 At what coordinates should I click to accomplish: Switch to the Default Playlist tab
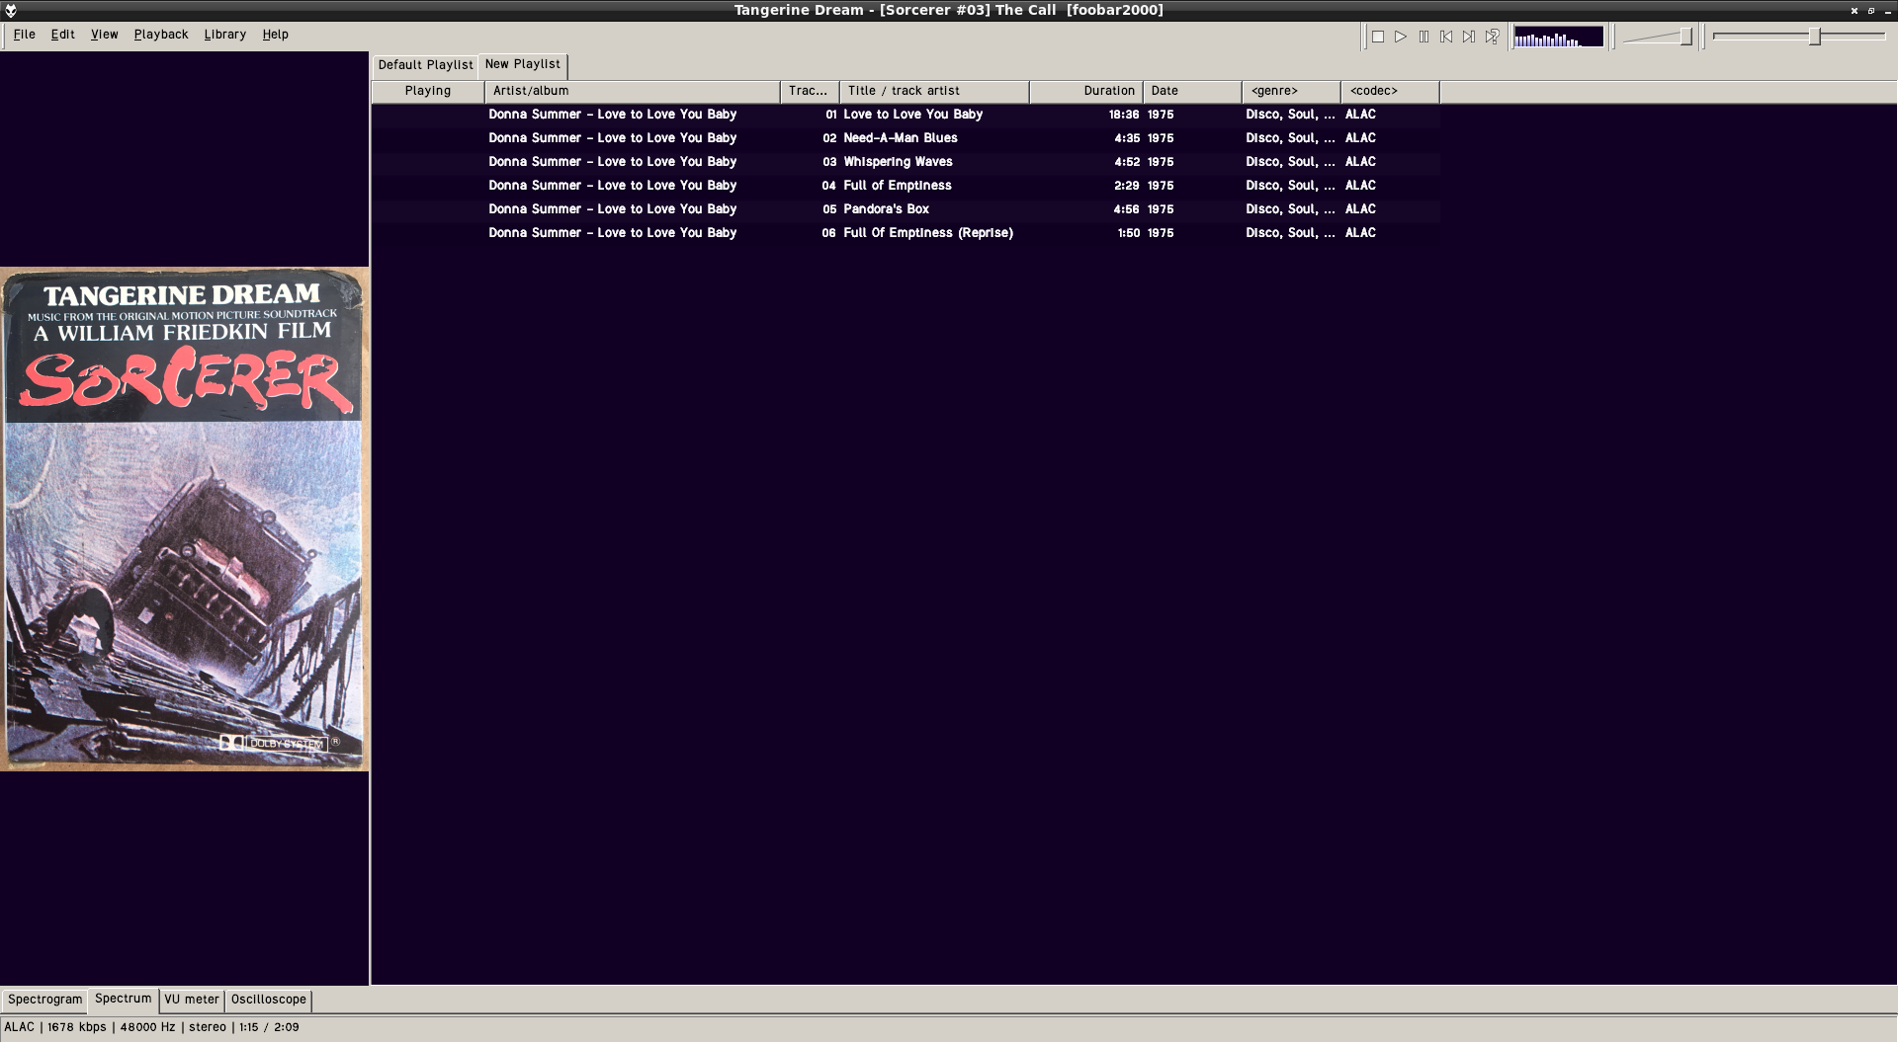(x=426, y=65)
